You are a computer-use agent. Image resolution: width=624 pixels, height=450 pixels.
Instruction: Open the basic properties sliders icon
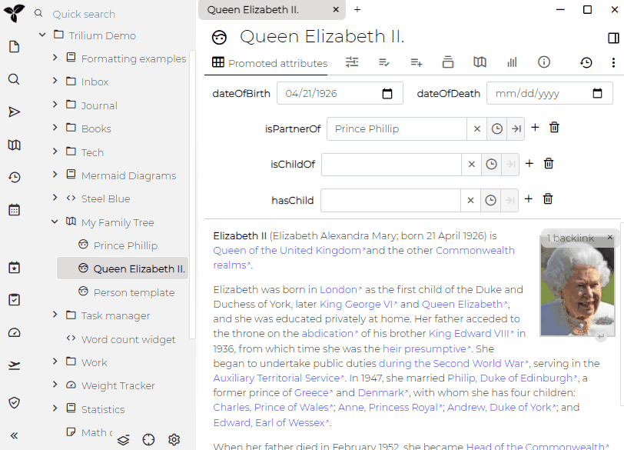pyautogui.click(x=352, y=62)
